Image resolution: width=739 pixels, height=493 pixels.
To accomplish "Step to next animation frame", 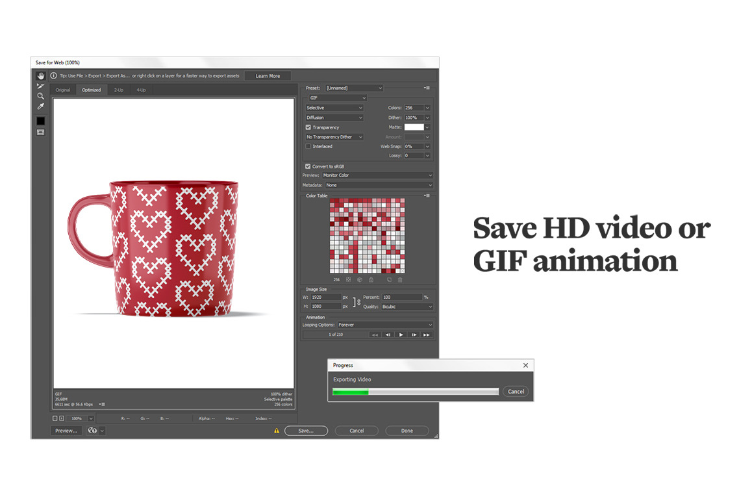I will tap(414, 335).
